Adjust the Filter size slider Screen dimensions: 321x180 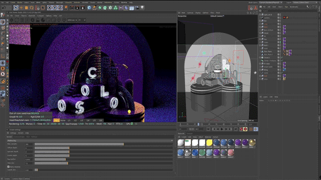[x=104, y=163]
